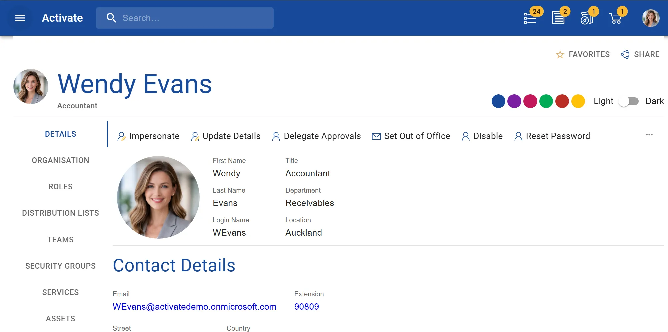The width and height of the screenshot is (668, 332).
Task: Click the FAVORITES label
Action: 589,54
